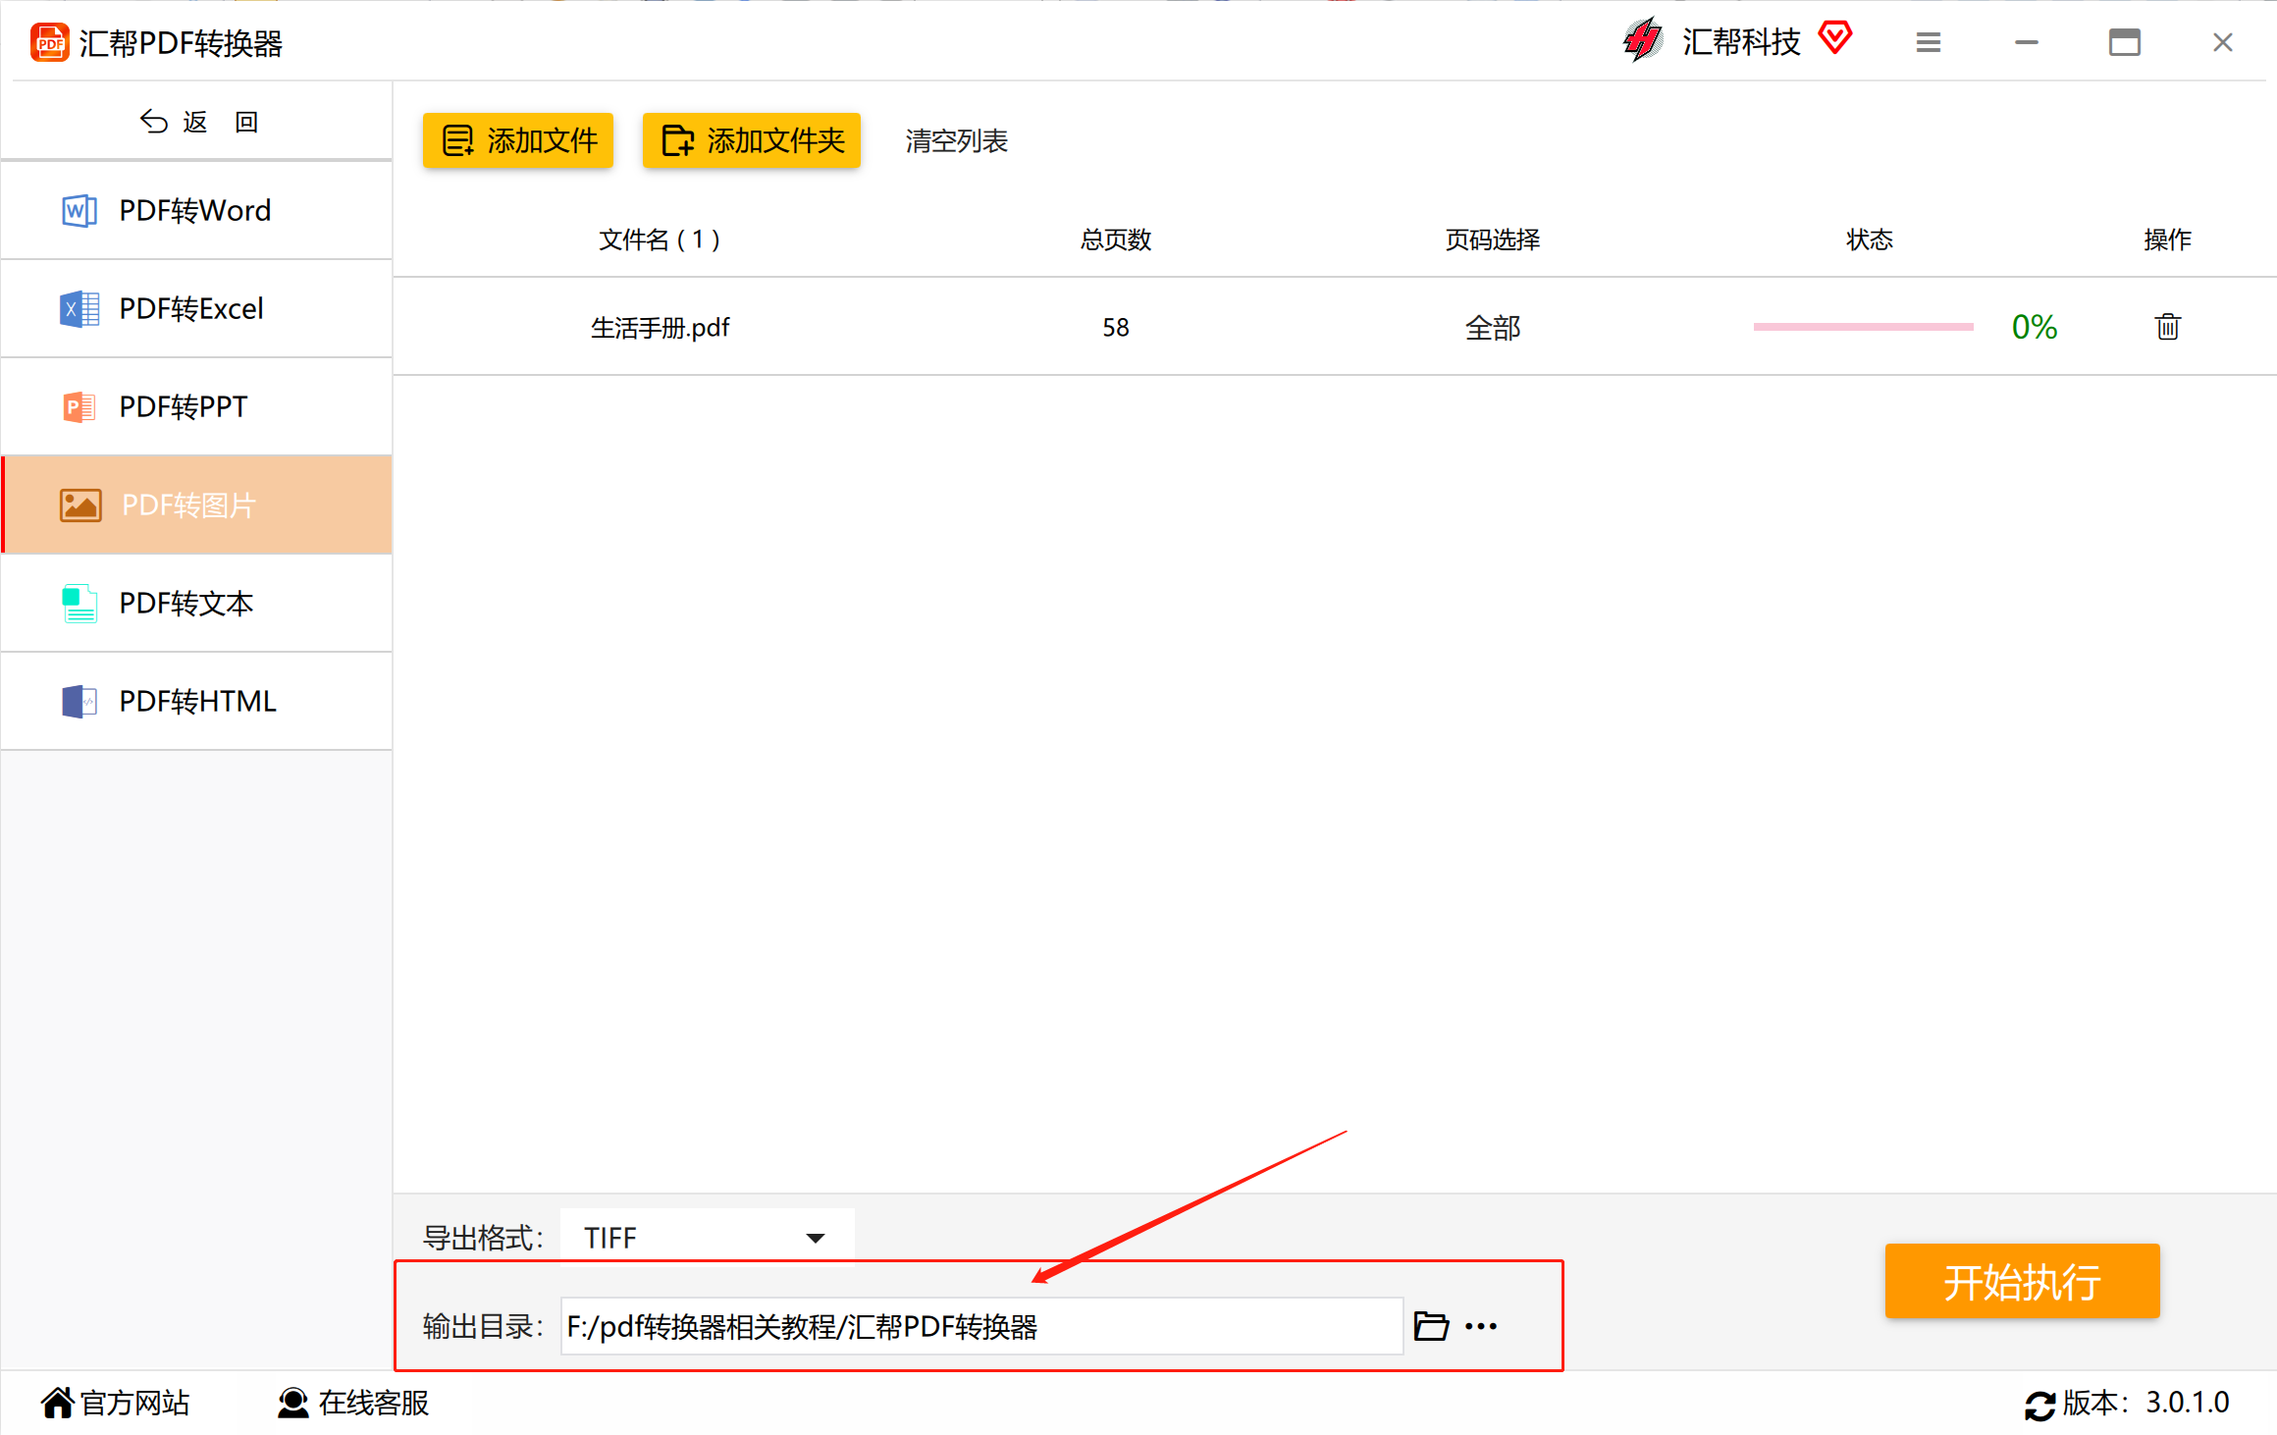
Task: Switch to PDF转HTML mode
Action: tap(196, 701)
